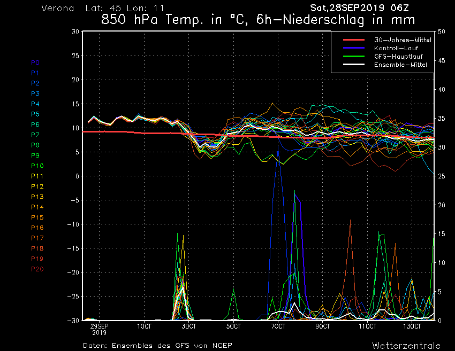Click the white Ensemble-Mittel legend line
Viewport: 455px width, 351px height.
point(353,64)
